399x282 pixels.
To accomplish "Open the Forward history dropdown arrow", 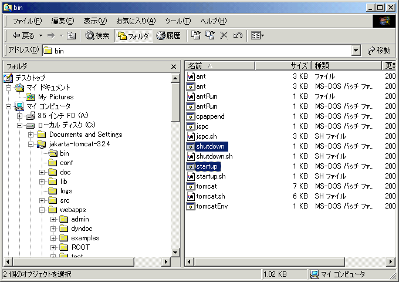I will (x=62, y=36).
